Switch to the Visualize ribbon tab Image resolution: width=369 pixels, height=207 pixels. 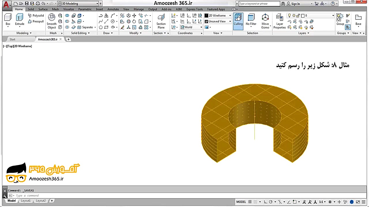(69, 9)
